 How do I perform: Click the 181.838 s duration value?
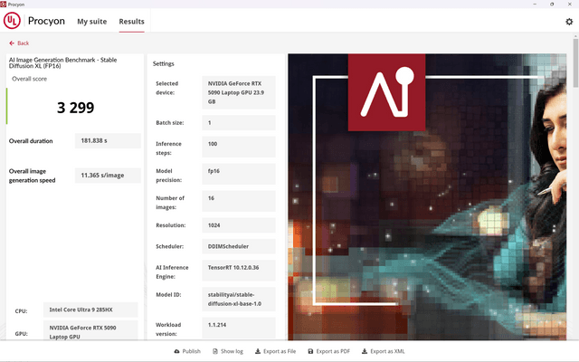108,141
